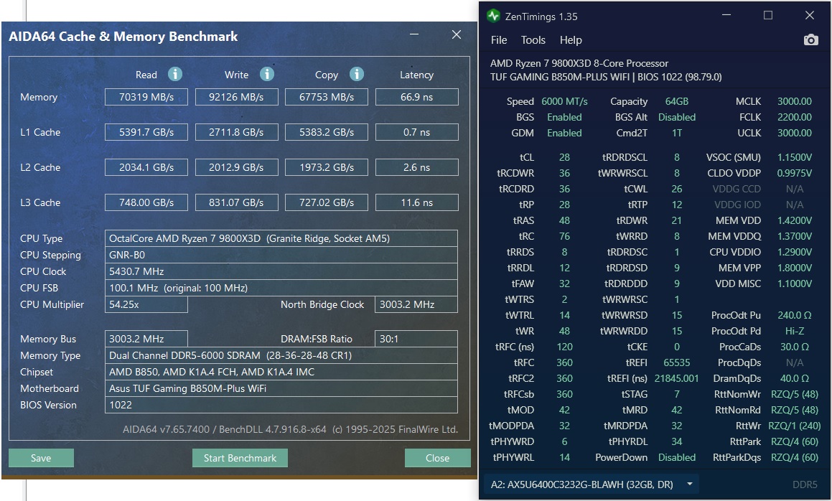Click the Motherboard field Asus TUF Gaming
This screenshot has width=832, height=501.
point(281,388)
